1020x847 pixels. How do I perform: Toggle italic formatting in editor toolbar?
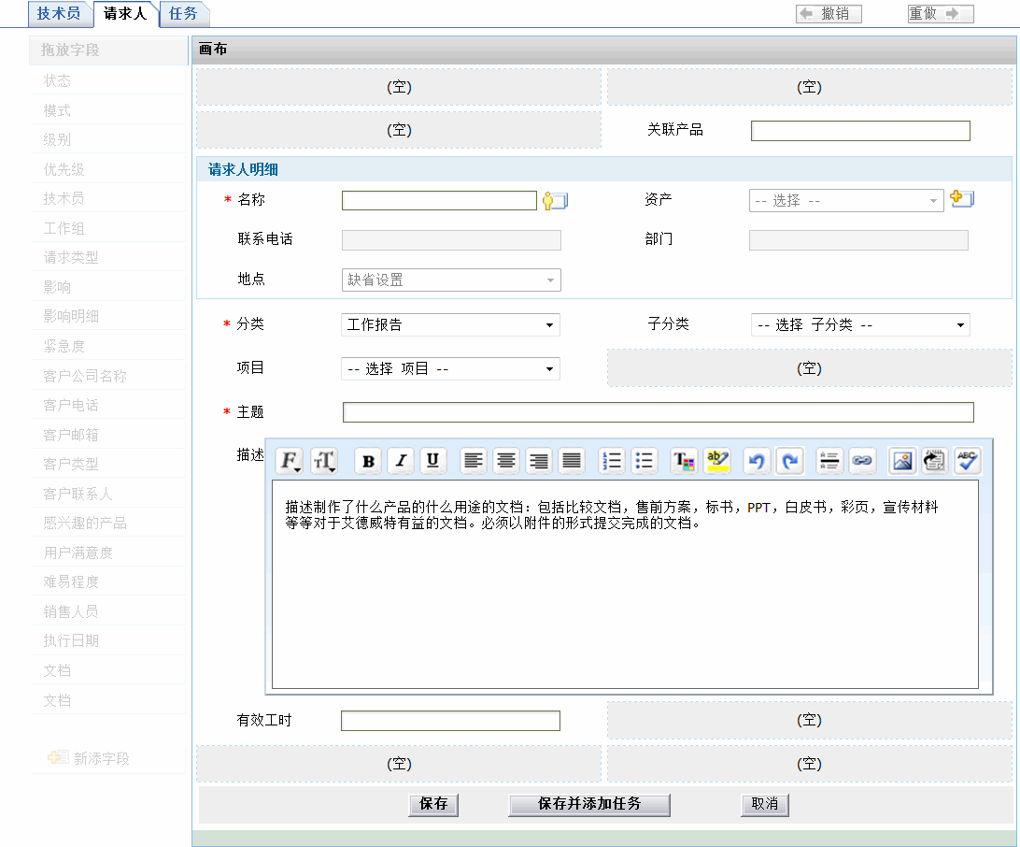pos(401,461)
